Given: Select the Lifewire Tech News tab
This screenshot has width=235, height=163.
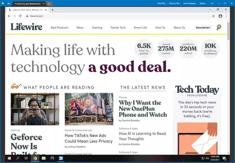Looking at the screenshot, I should coord(28,10).
